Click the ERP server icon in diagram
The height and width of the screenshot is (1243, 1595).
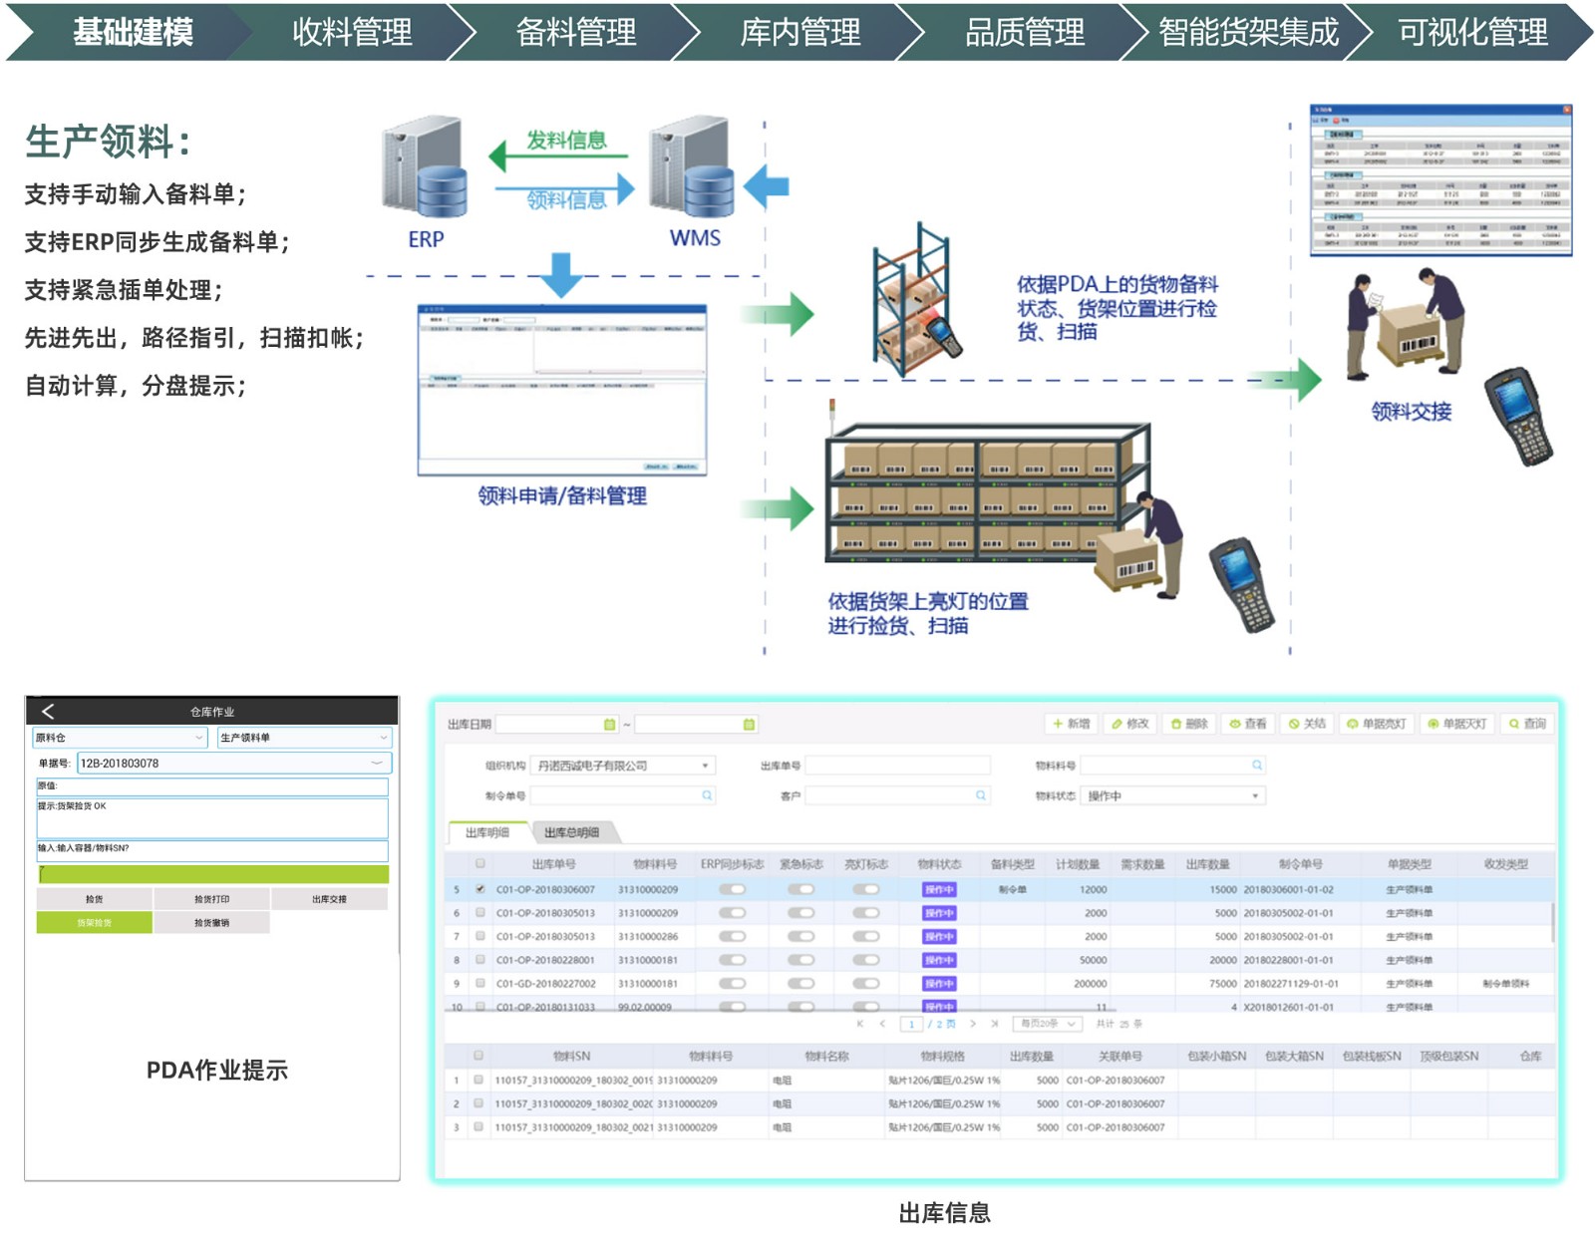[x=425, y=169]
